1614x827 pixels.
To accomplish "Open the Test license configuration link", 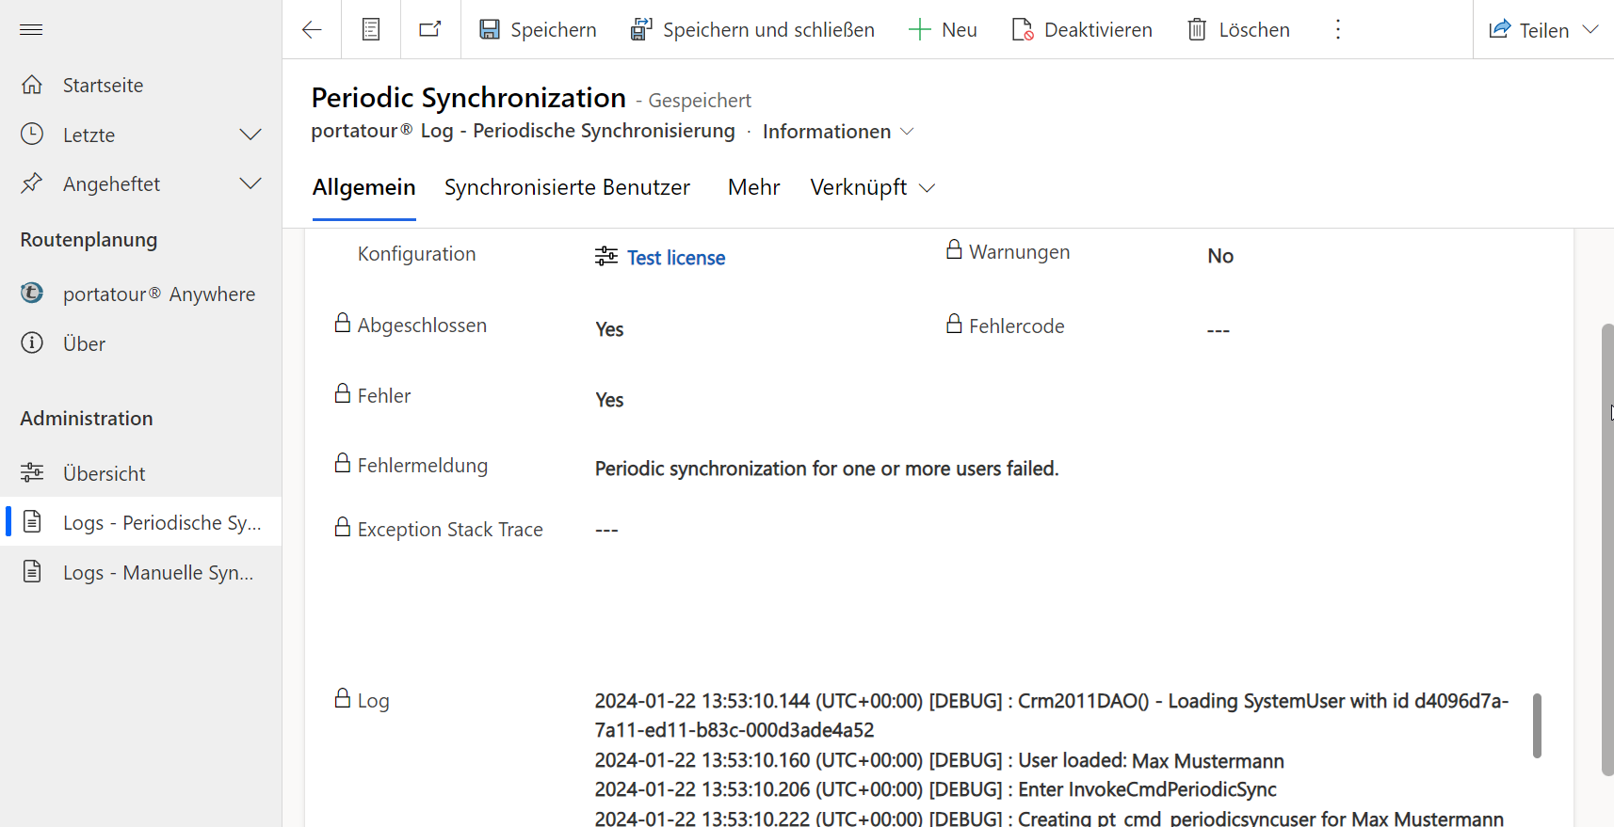I will pyautogui.click(x=675, y=258).
